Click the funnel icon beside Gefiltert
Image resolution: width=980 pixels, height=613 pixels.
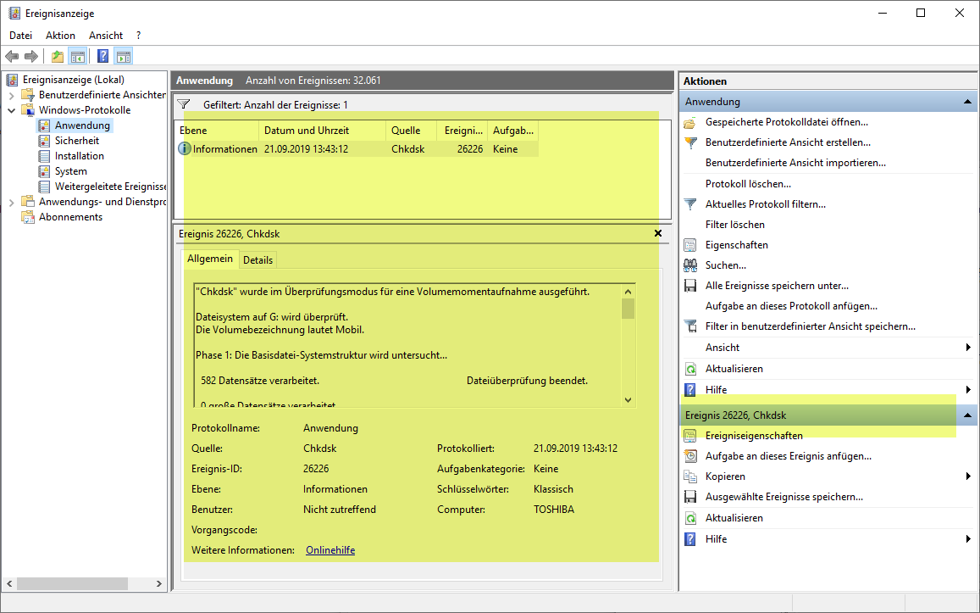click(184, 104)
